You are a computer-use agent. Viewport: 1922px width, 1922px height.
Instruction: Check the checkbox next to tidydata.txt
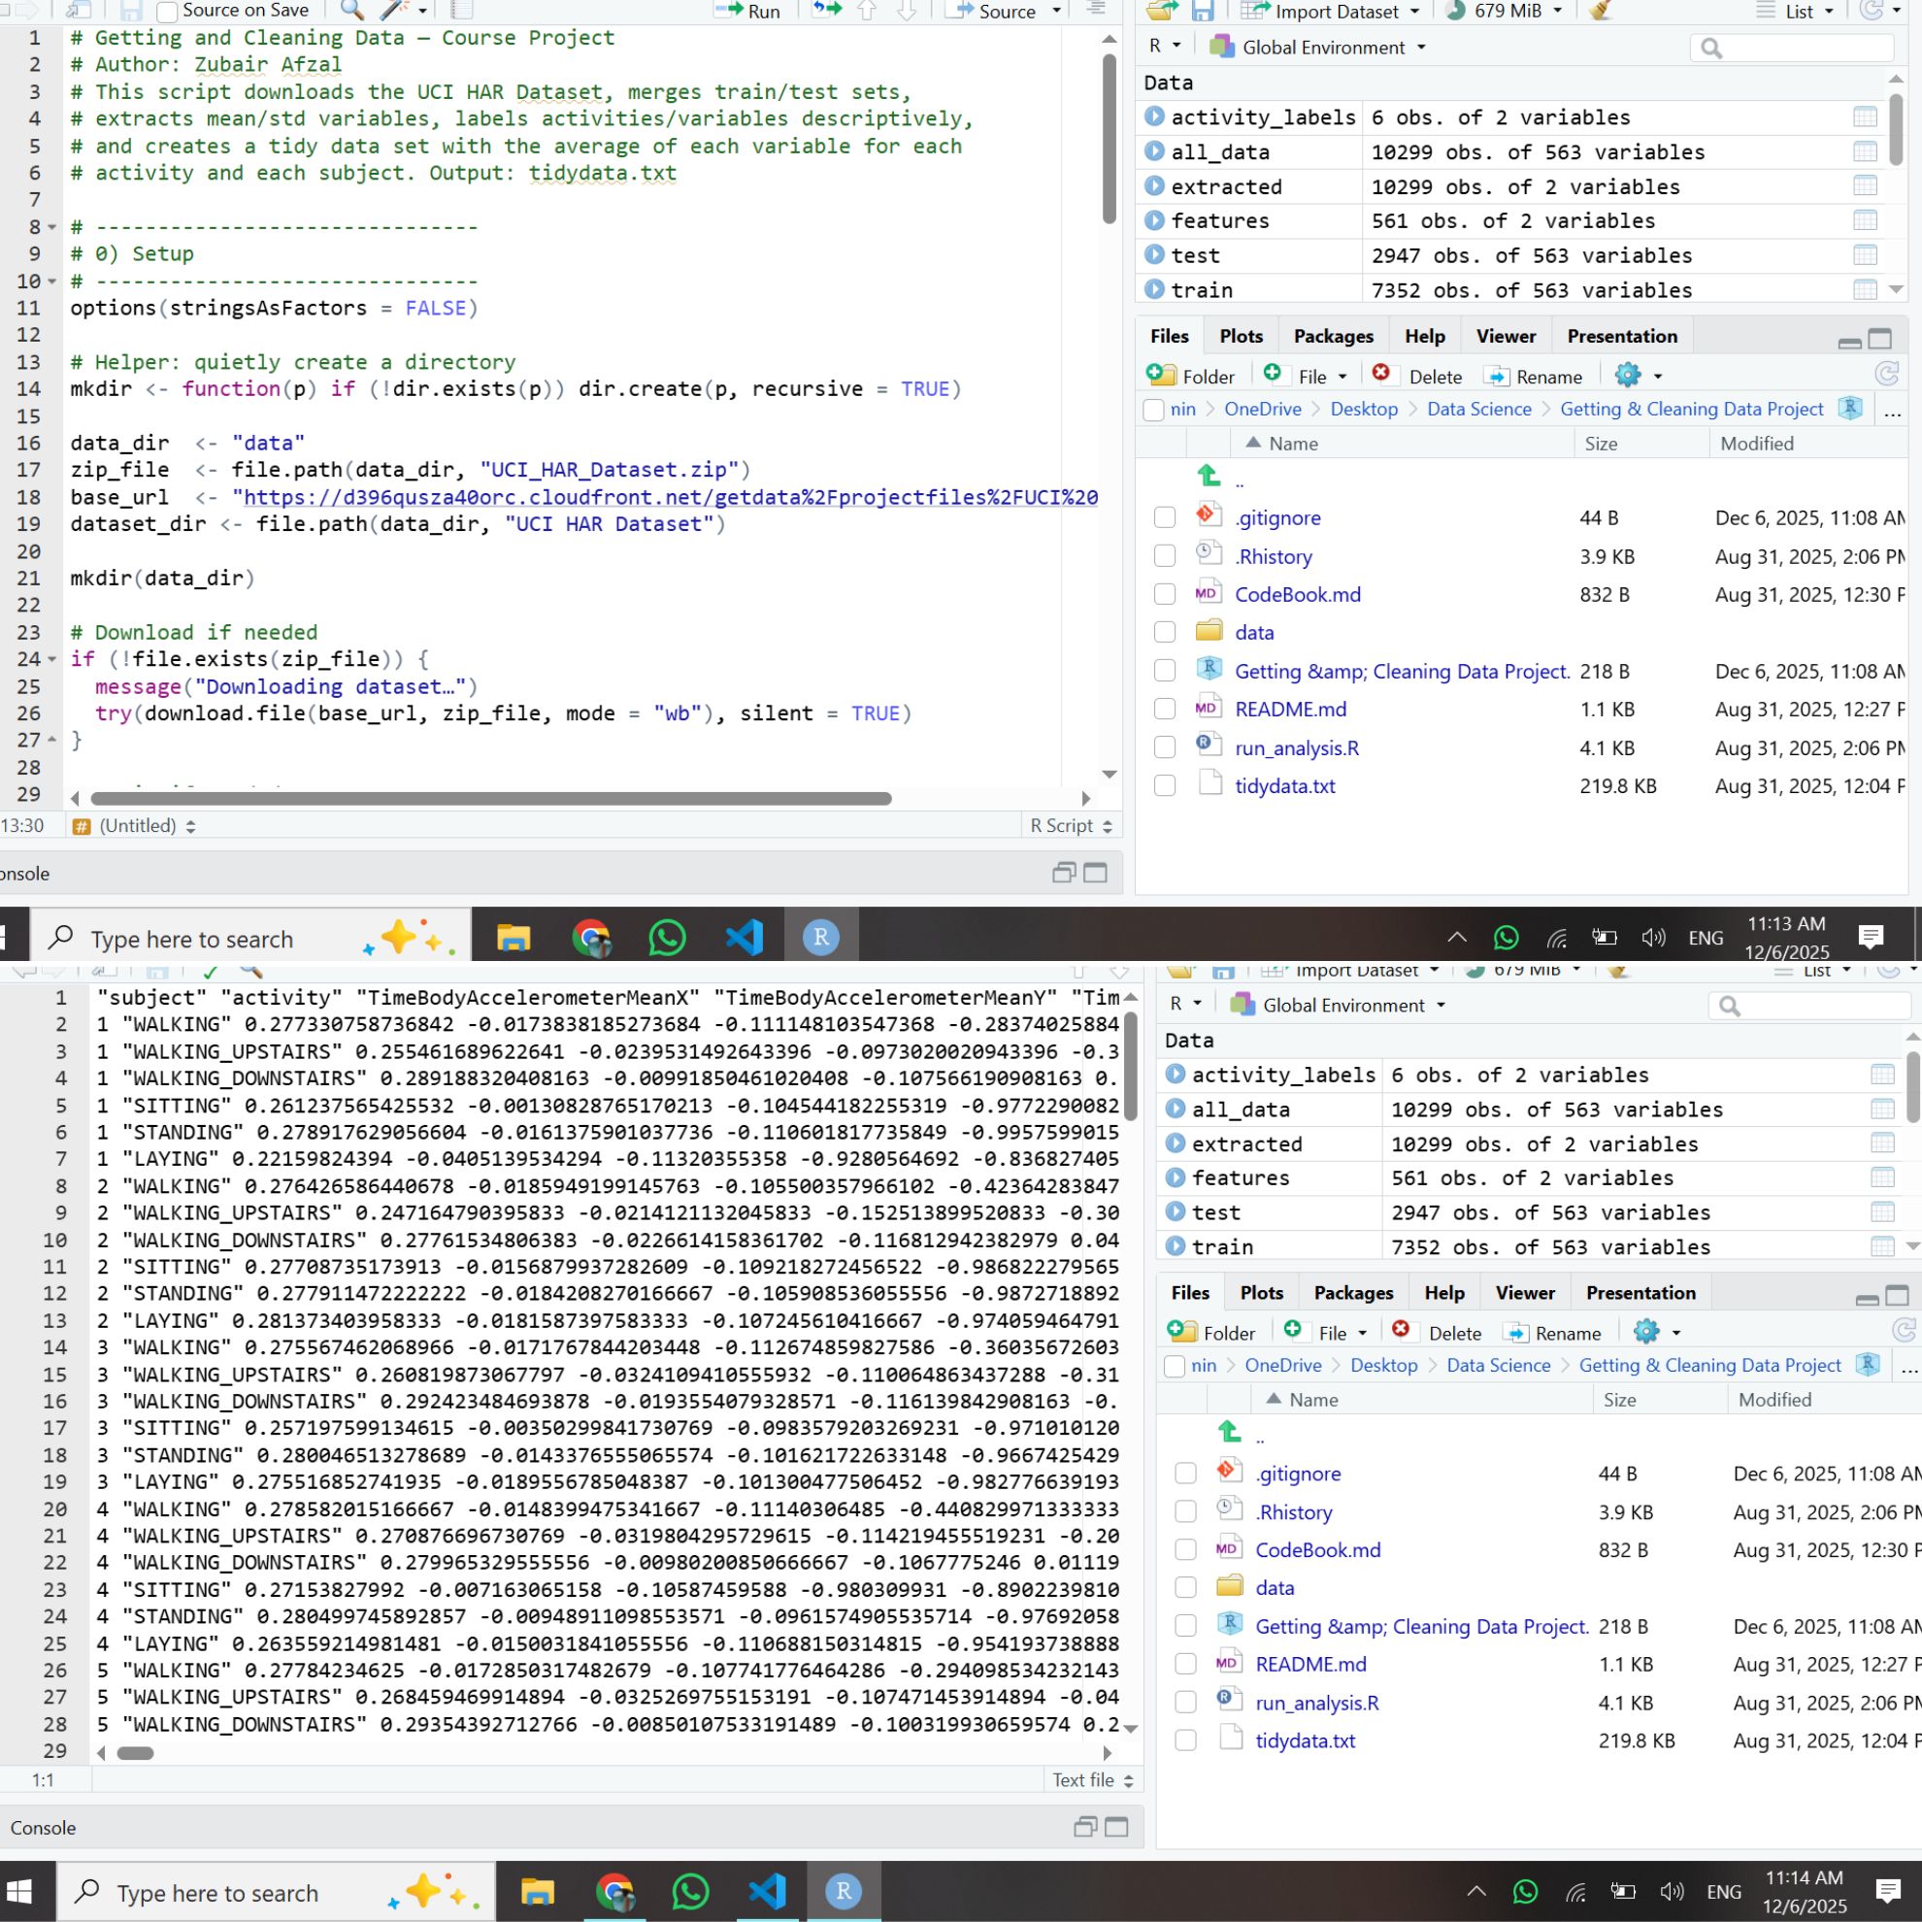pyautogui.click(x=1164, y=785)
